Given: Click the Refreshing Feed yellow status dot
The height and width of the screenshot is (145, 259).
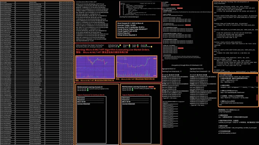Looking at the screenshot, I should (120, 45).
